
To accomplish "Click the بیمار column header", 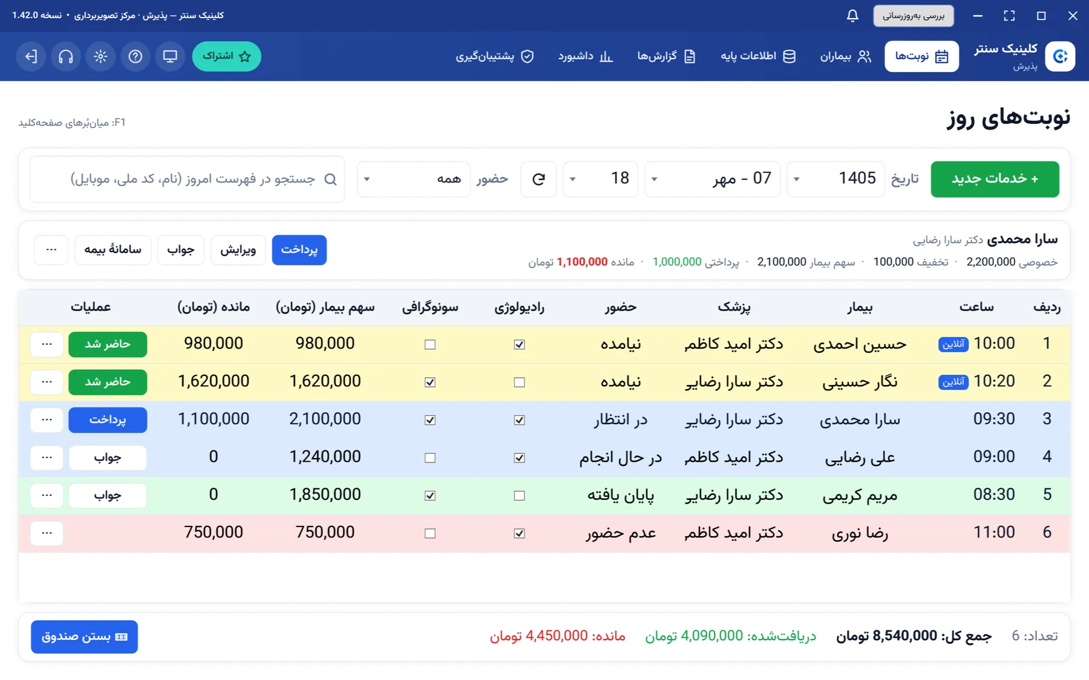I will click(x=860, y=307).
